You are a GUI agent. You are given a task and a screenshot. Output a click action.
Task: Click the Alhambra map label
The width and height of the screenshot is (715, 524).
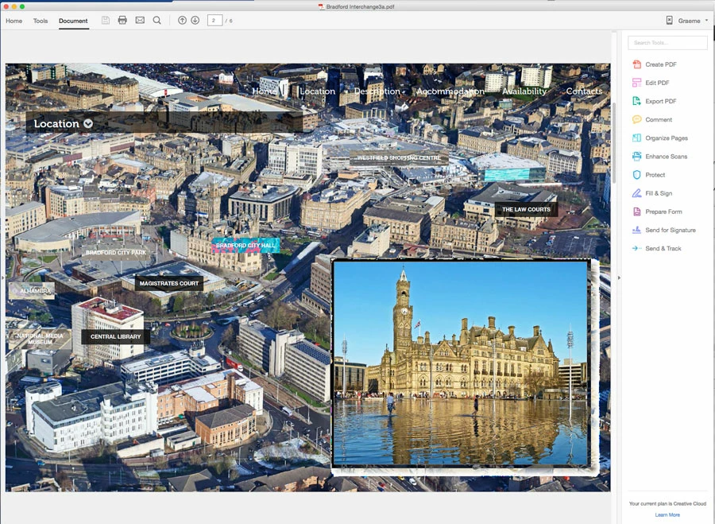click(32, 291)
